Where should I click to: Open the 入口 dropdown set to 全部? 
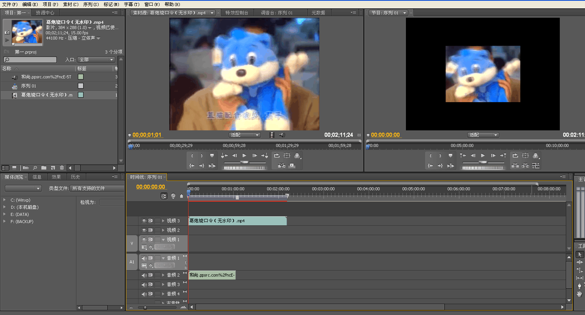pyautogui.click(x=96, y=60)
